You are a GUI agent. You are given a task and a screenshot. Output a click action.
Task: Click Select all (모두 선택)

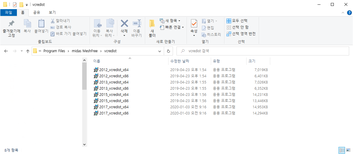(237, 21)
